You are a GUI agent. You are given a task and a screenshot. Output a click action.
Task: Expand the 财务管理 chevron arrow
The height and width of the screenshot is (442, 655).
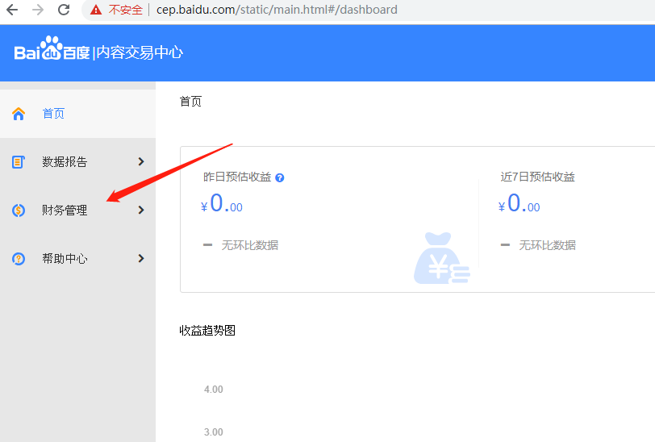141,211
